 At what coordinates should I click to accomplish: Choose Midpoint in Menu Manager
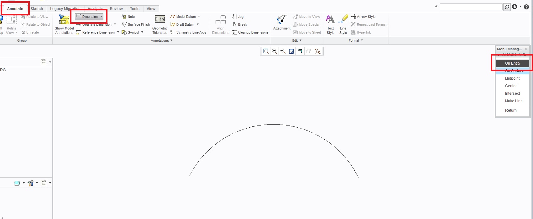tap(512, 78)
